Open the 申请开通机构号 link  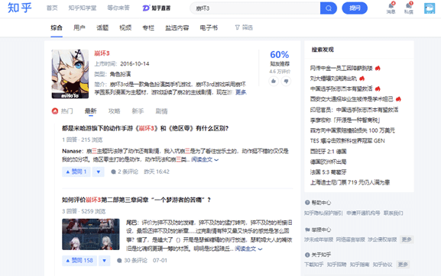pos(363,213)
